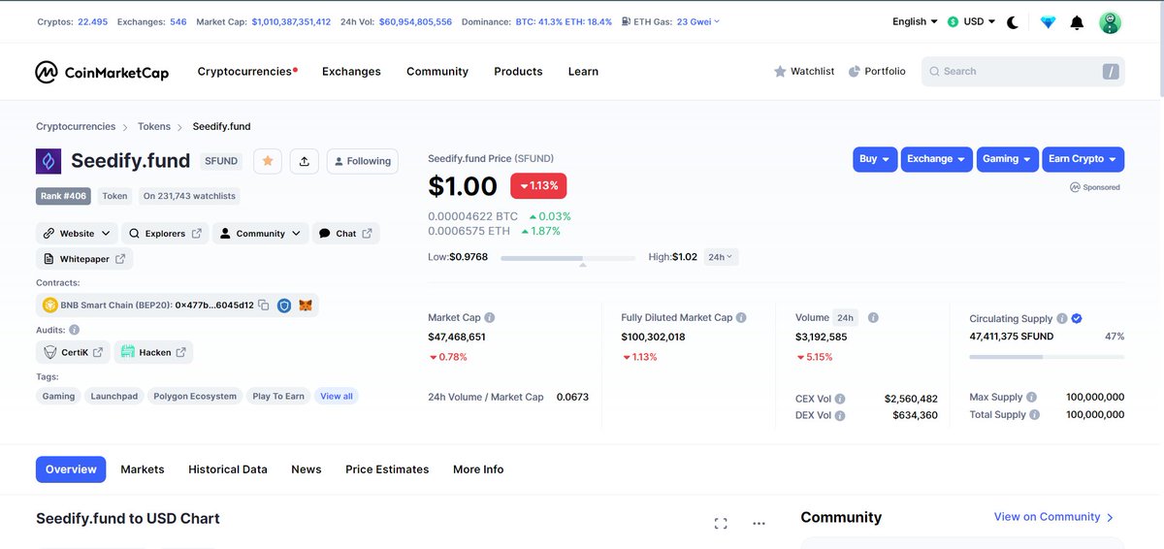Click Market Cap info icon
This screenshot has height=549, width=1164.
tap(490, 317)
